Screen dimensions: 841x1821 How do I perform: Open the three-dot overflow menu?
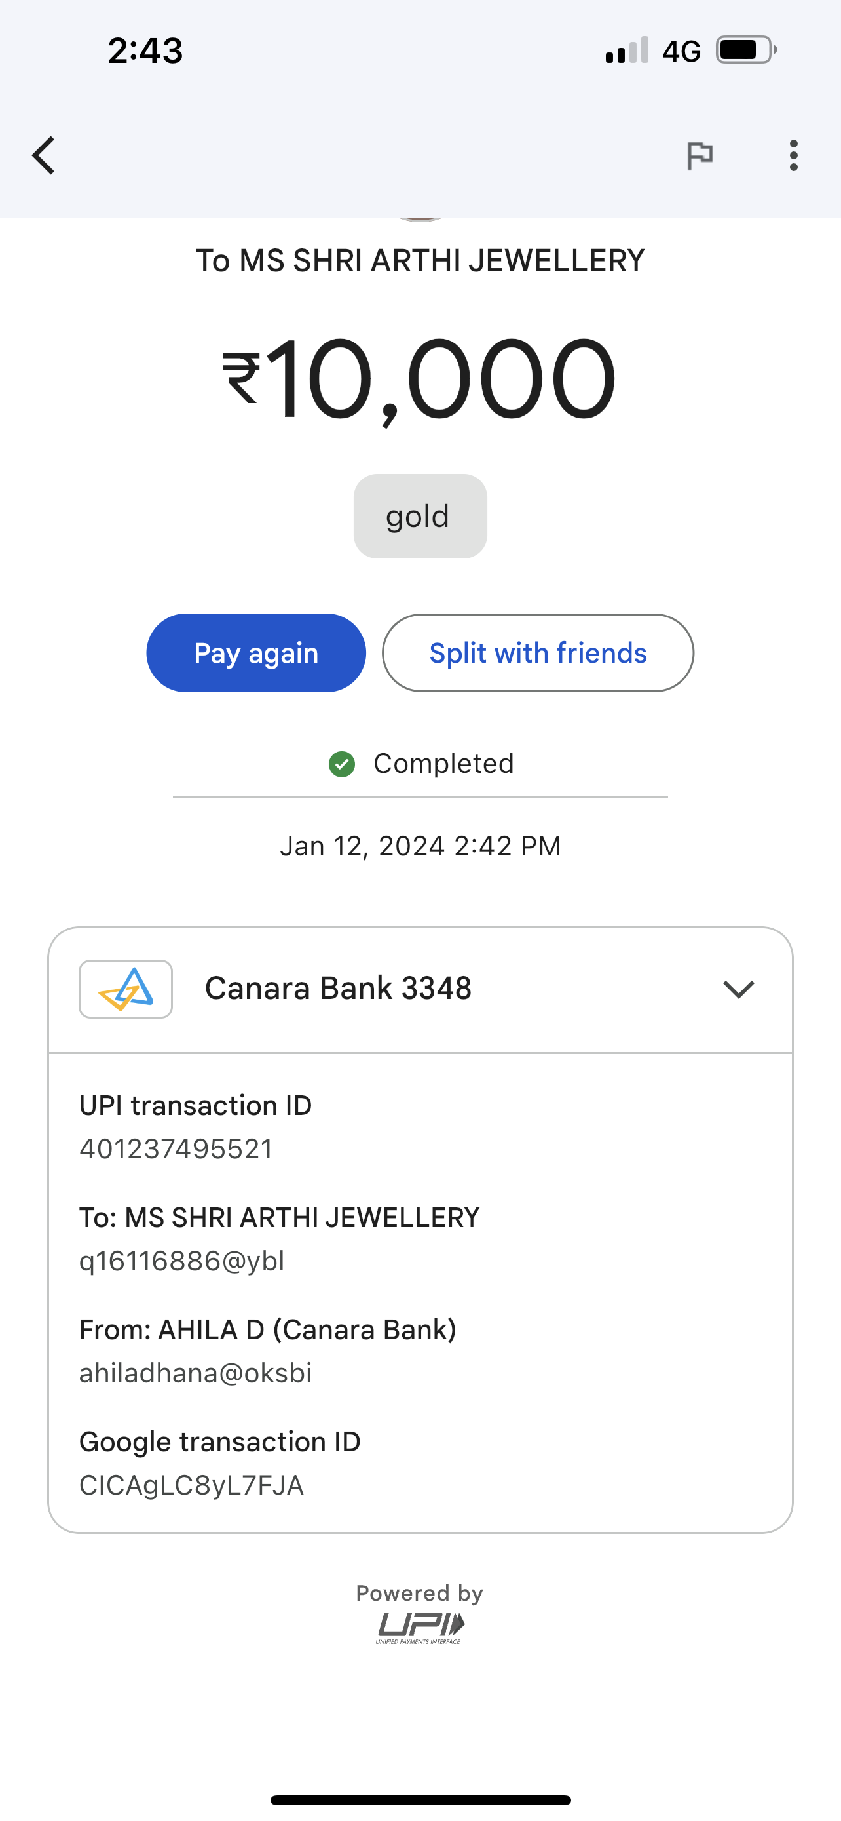tap(794, 155)
